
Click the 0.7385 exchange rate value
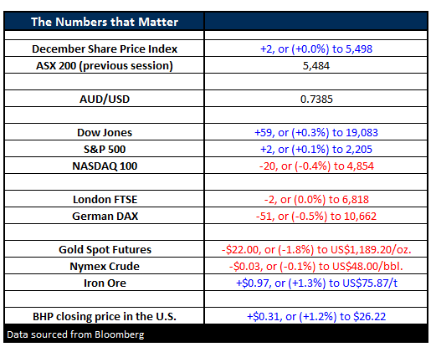click(316, 100)
